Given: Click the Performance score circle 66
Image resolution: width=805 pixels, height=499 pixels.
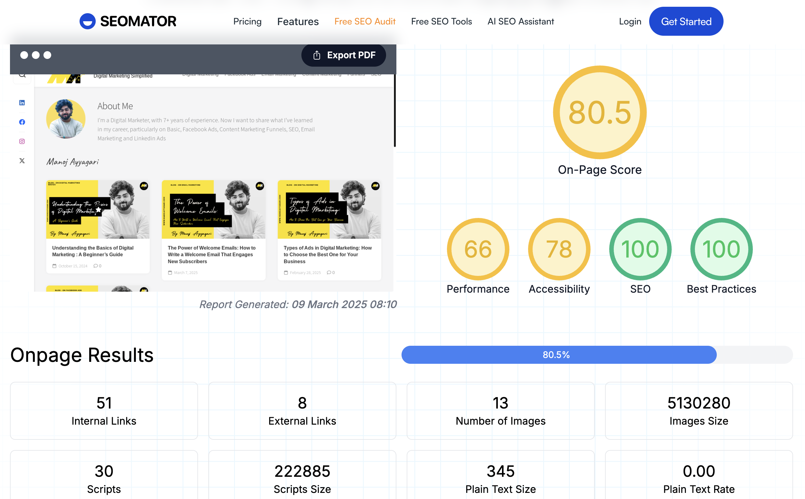Looking at the screenshot, I should pyautogui.click(x=478, y=249).
